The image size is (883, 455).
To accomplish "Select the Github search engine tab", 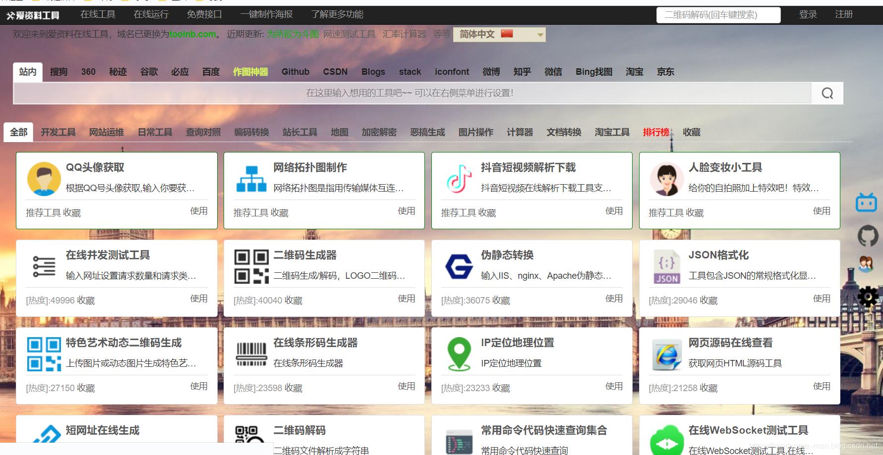I will [x=295, y=72].
